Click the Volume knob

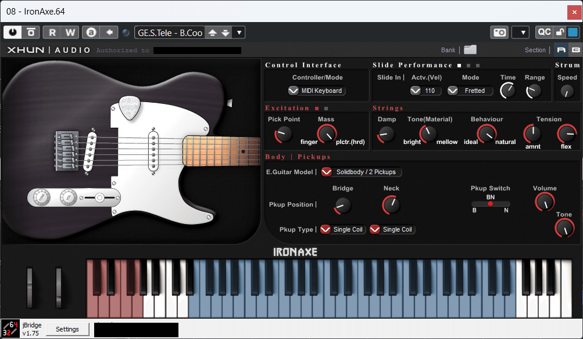click(x=545, y=203)
